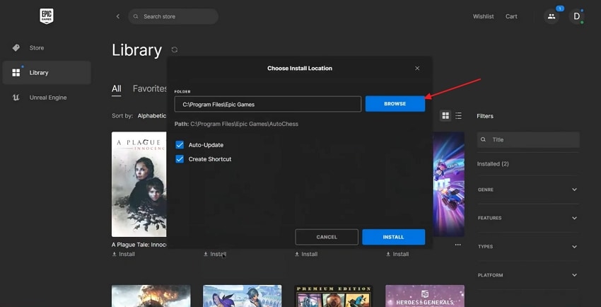Click the Filters heading
The width and height of the screenshot is (601, 307).
[x=485, y=116]
